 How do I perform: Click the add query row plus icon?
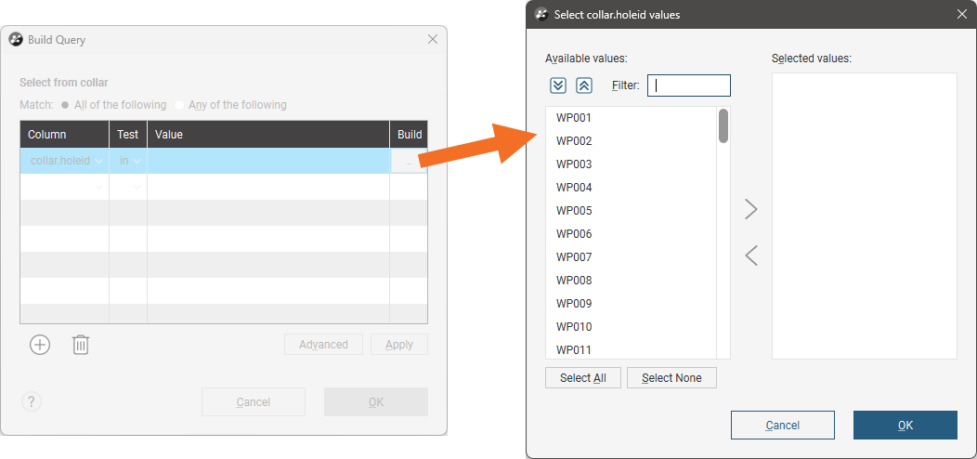40,345
